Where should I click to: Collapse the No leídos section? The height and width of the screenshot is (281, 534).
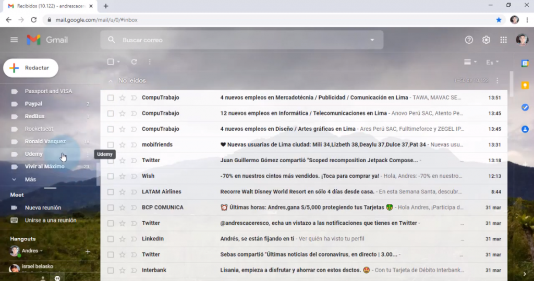(111, 81)
